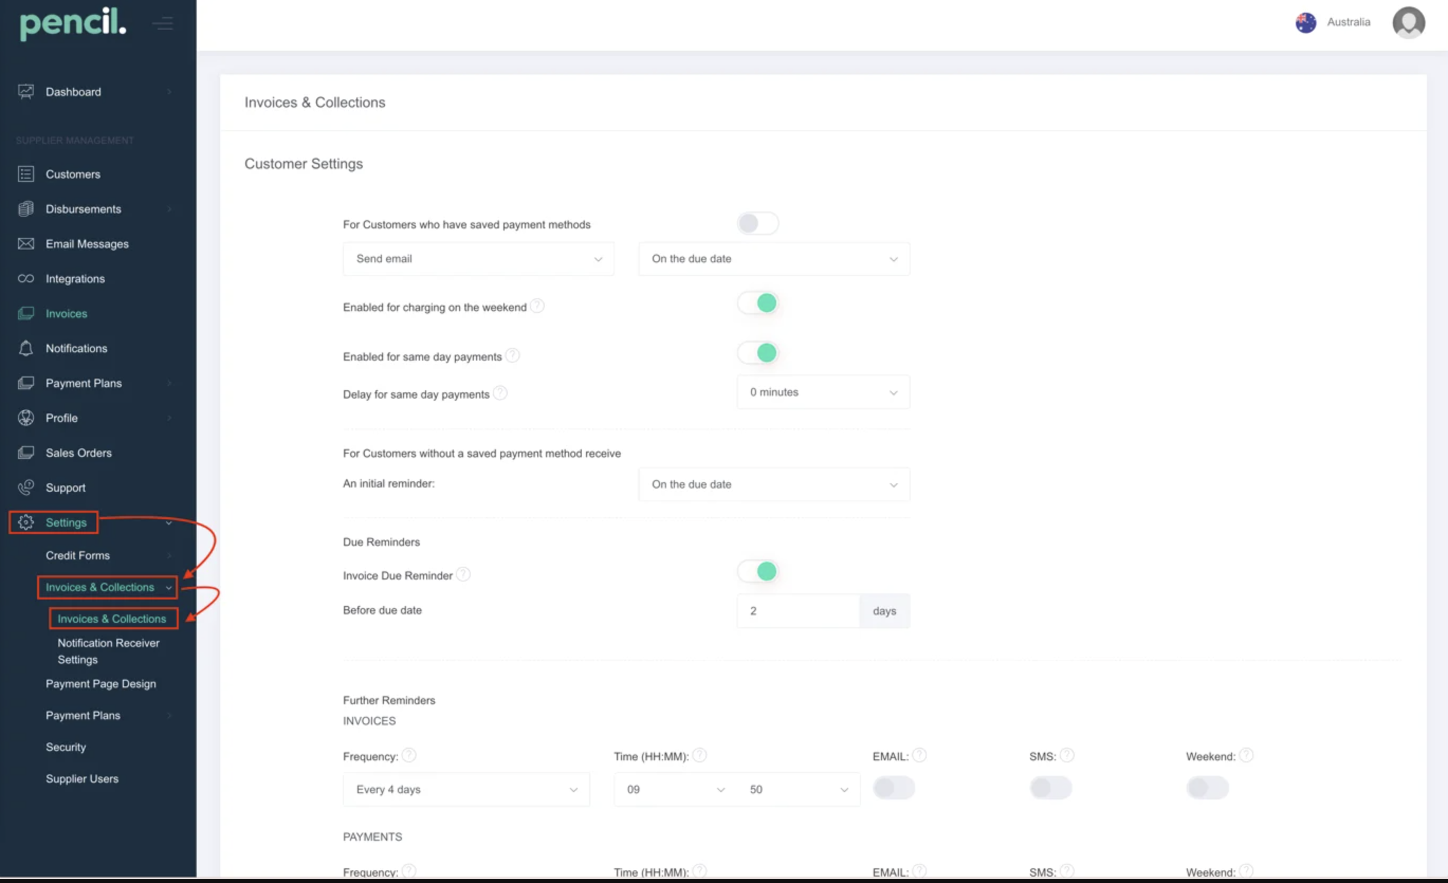Click the Dashboard chart icon in sidebar
The width and height of the screenshot is (1448, 883).
(25, 91)
